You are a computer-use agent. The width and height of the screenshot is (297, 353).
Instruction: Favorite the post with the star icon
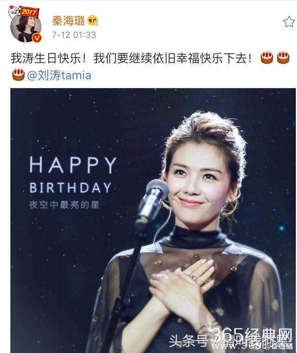tap(289, 22)
